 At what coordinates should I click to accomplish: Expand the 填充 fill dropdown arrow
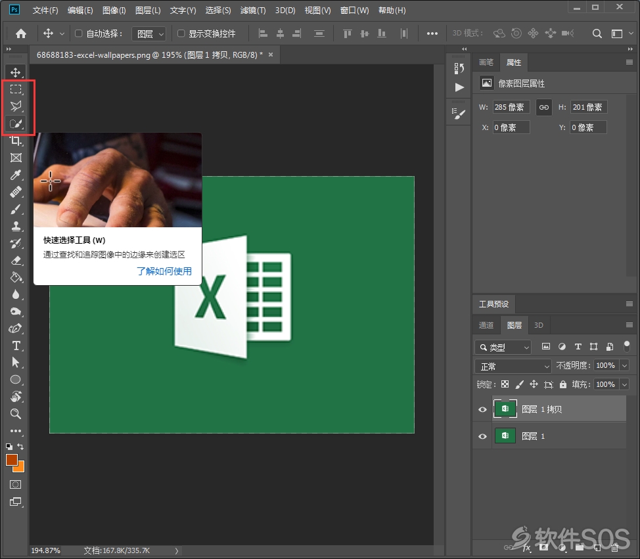(624, 384)
